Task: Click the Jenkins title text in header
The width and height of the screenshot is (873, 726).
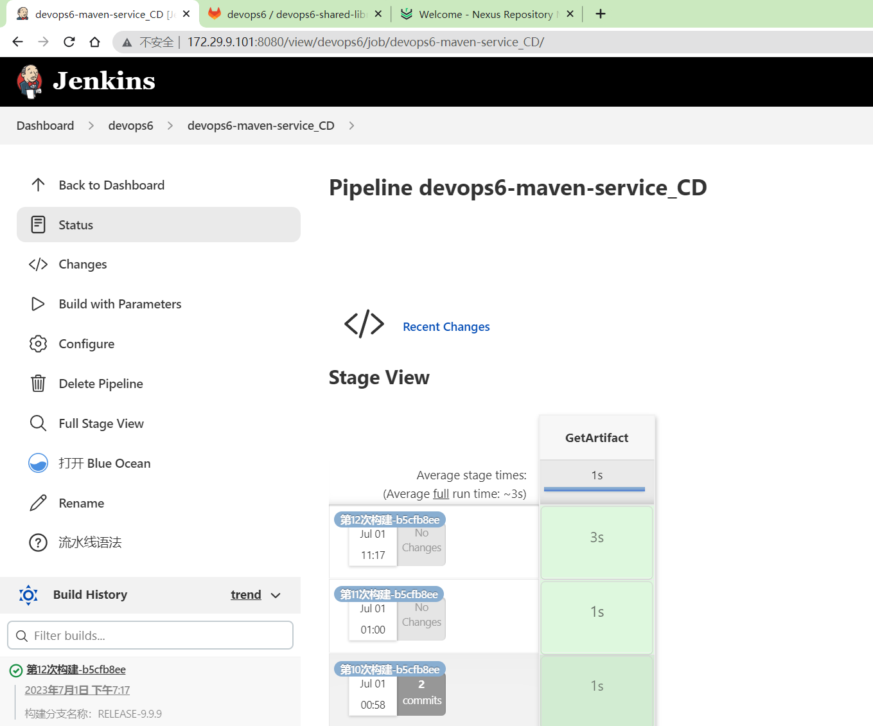Action: pyautogui.click(x=104, y=81)
